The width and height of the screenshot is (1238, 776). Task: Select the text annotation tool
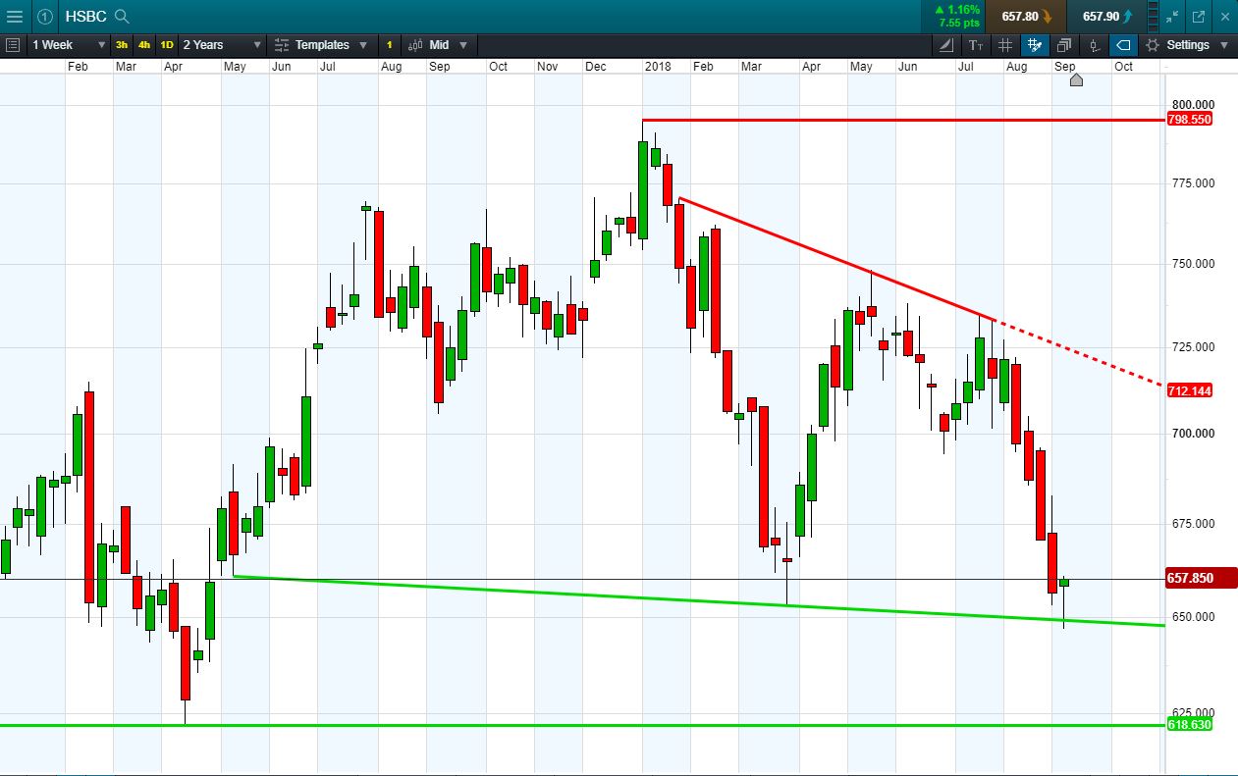[976, 45]
